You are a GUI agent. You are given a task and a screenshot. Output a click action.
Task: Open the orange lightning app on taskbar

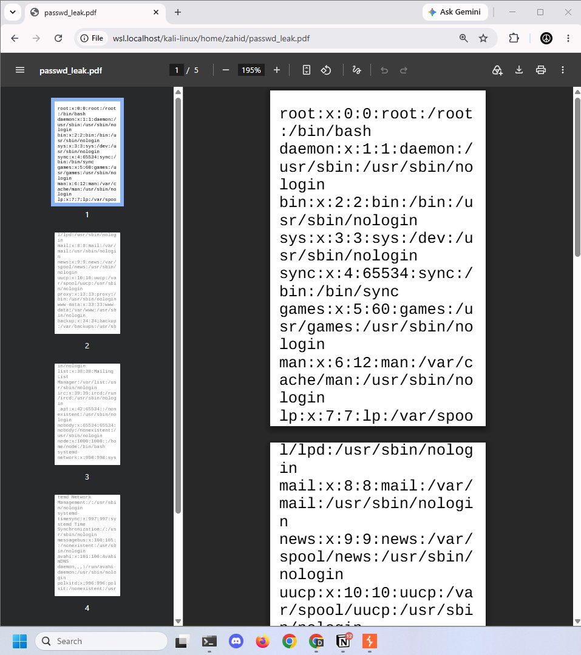(370, 641)
